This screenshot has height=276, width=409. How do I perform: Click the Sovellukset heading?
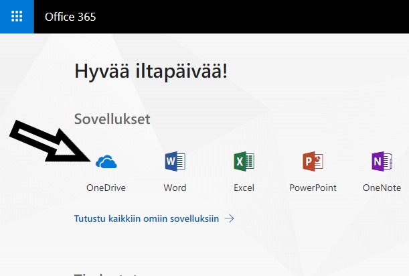point(112,119)
